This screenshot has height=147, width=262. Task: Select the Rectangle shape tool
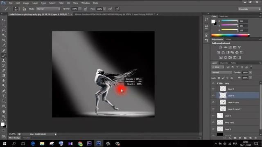4,106
